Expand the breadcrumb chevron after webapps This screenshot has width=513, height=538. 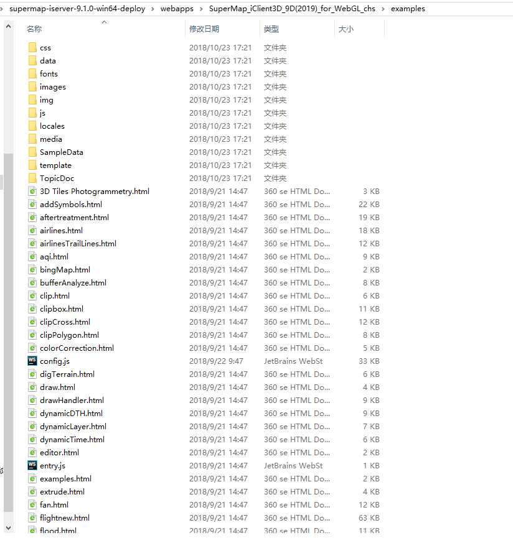pos(202,9)
